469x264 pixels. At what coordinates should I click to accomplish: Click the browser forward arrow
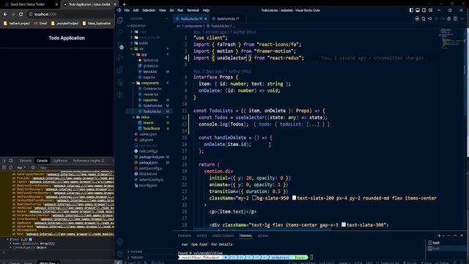tap(13, 14)
